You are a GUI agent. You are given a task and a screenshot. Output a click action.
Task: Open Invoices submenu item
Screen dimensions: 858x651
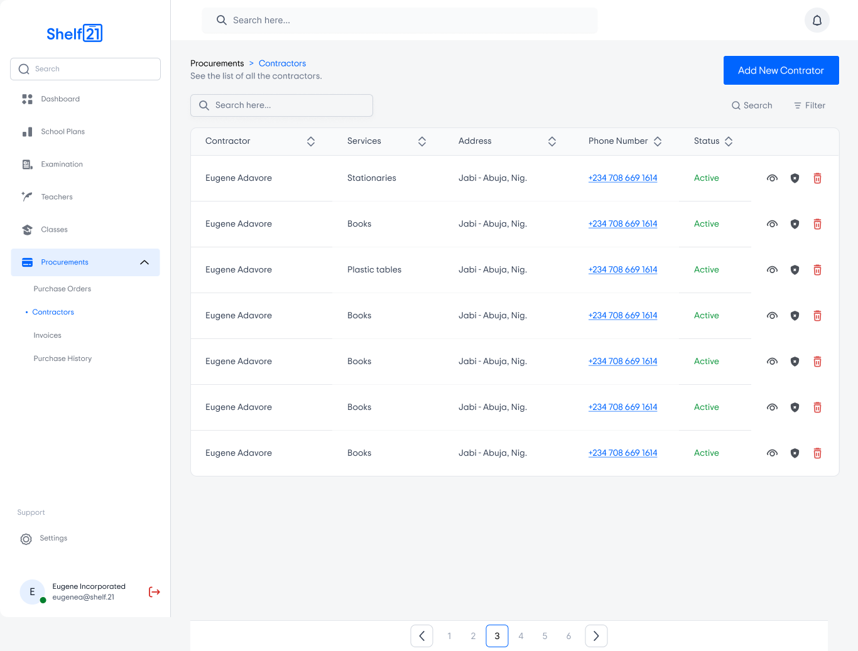pos(48,335)
